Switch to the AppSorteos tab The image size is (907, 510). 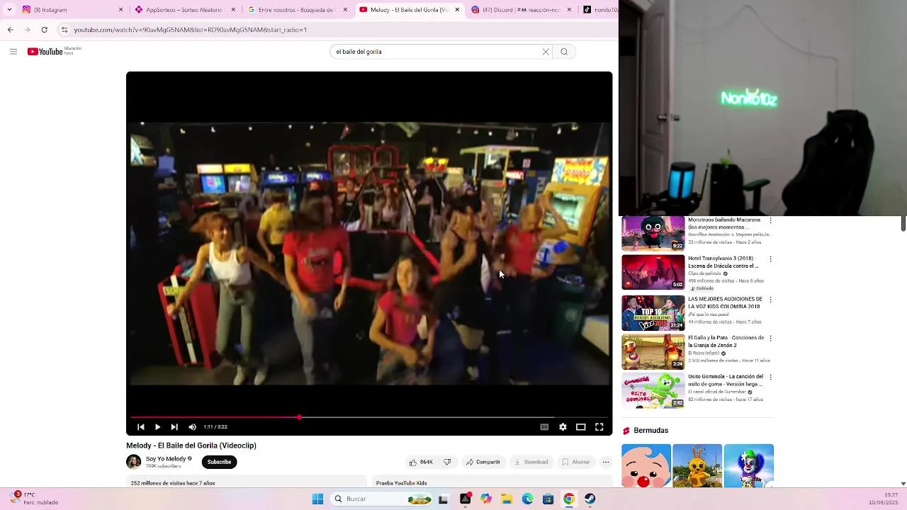coord(186,10)
